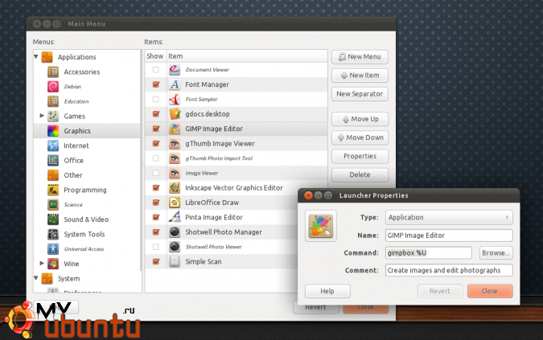The width and height of the screenshot is (543, 340).
Task: Select the Shotwell Photo Manager icon
Action: 175,231
